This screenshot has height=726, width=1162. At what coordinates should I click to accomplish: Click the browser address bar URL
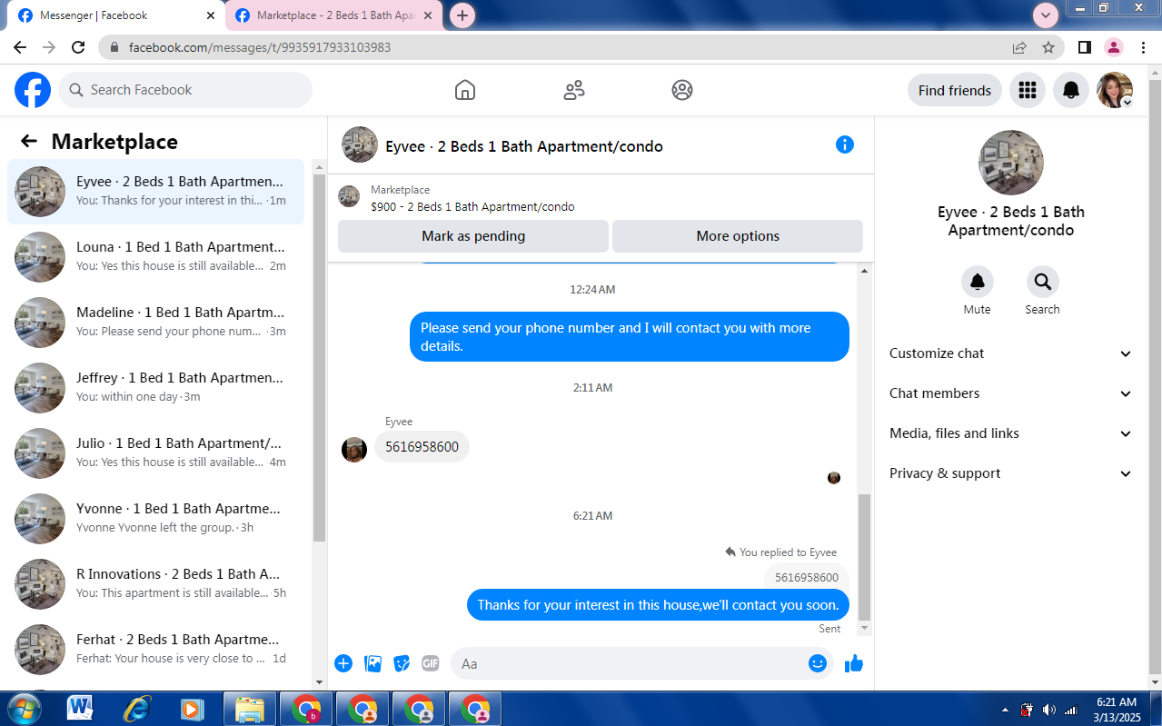[x=260, y=47]
